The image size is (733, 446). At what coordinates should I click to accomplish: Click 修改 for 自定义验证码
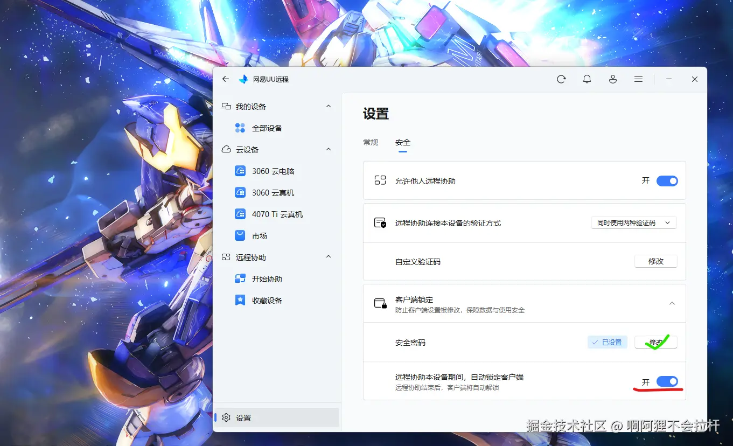tap(655, 261)
